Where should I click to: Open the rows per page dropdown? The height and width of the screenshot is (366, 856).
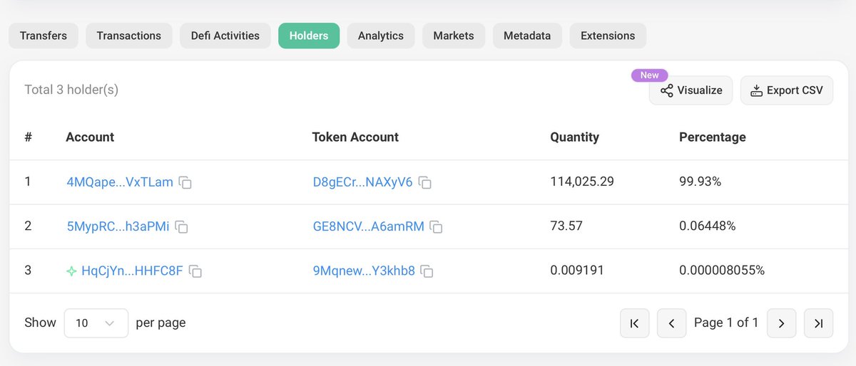pos(96,323)
